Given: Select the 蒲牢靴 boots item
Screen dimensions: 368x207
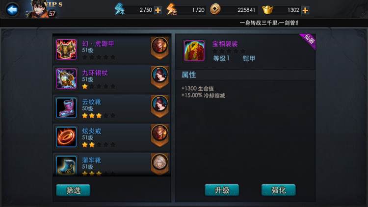Looking at the screenshot, I should pos(112,164).
